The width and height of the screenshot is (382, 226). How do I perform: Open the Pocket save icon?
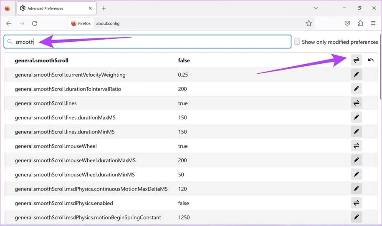tap(347, 23)
